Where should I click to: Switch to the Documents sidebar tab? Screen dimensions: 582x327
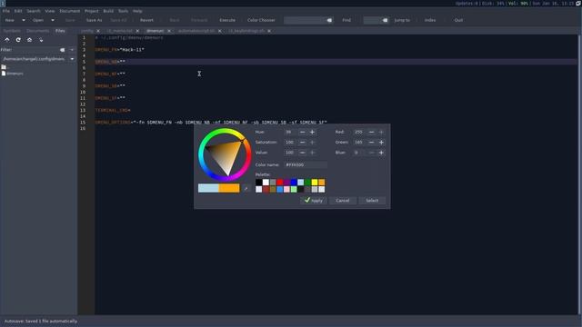point(38,31)
